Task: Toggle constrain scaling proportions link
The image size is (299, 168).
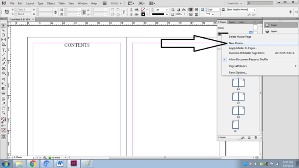Action: 84,12
